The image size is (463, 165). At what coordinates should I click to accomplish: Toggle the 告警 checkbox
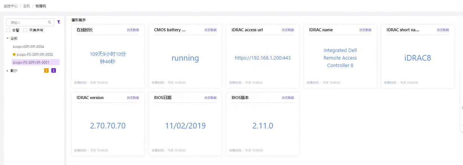click(x=8, y=30)
